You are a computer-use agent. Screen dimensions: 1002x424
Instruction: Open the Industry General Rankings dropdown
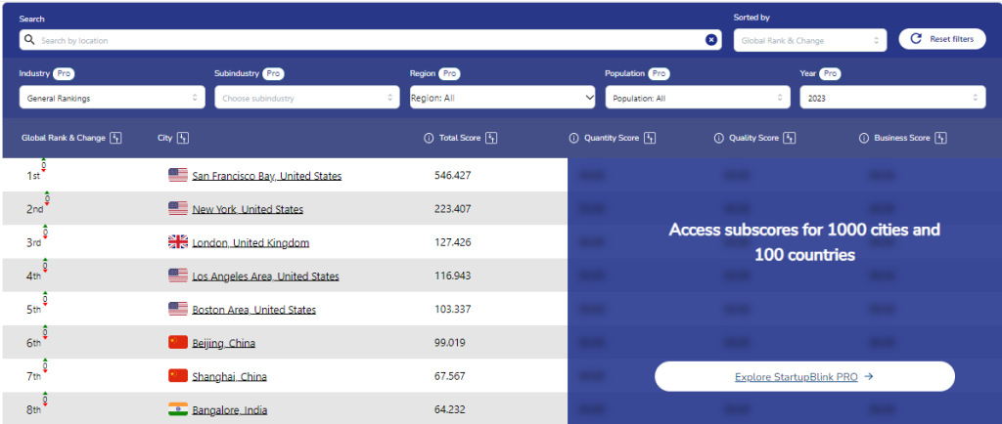tap(112, 98)
